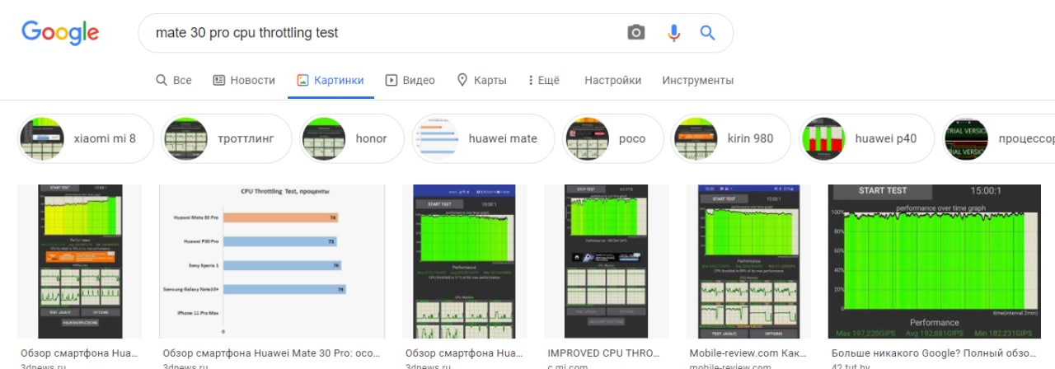Click the blue magnifier search button
Image resolution: width=1055 pixels, height=369 pixels.
(707, 33)
